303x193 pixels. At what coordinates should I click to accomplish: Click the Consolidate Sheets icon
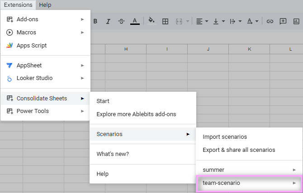[x=9, y=99]
